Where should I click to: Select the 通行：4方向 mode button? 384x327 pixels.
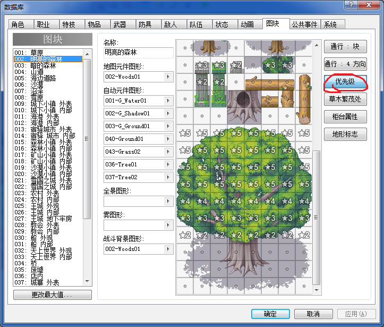(345, 64)
